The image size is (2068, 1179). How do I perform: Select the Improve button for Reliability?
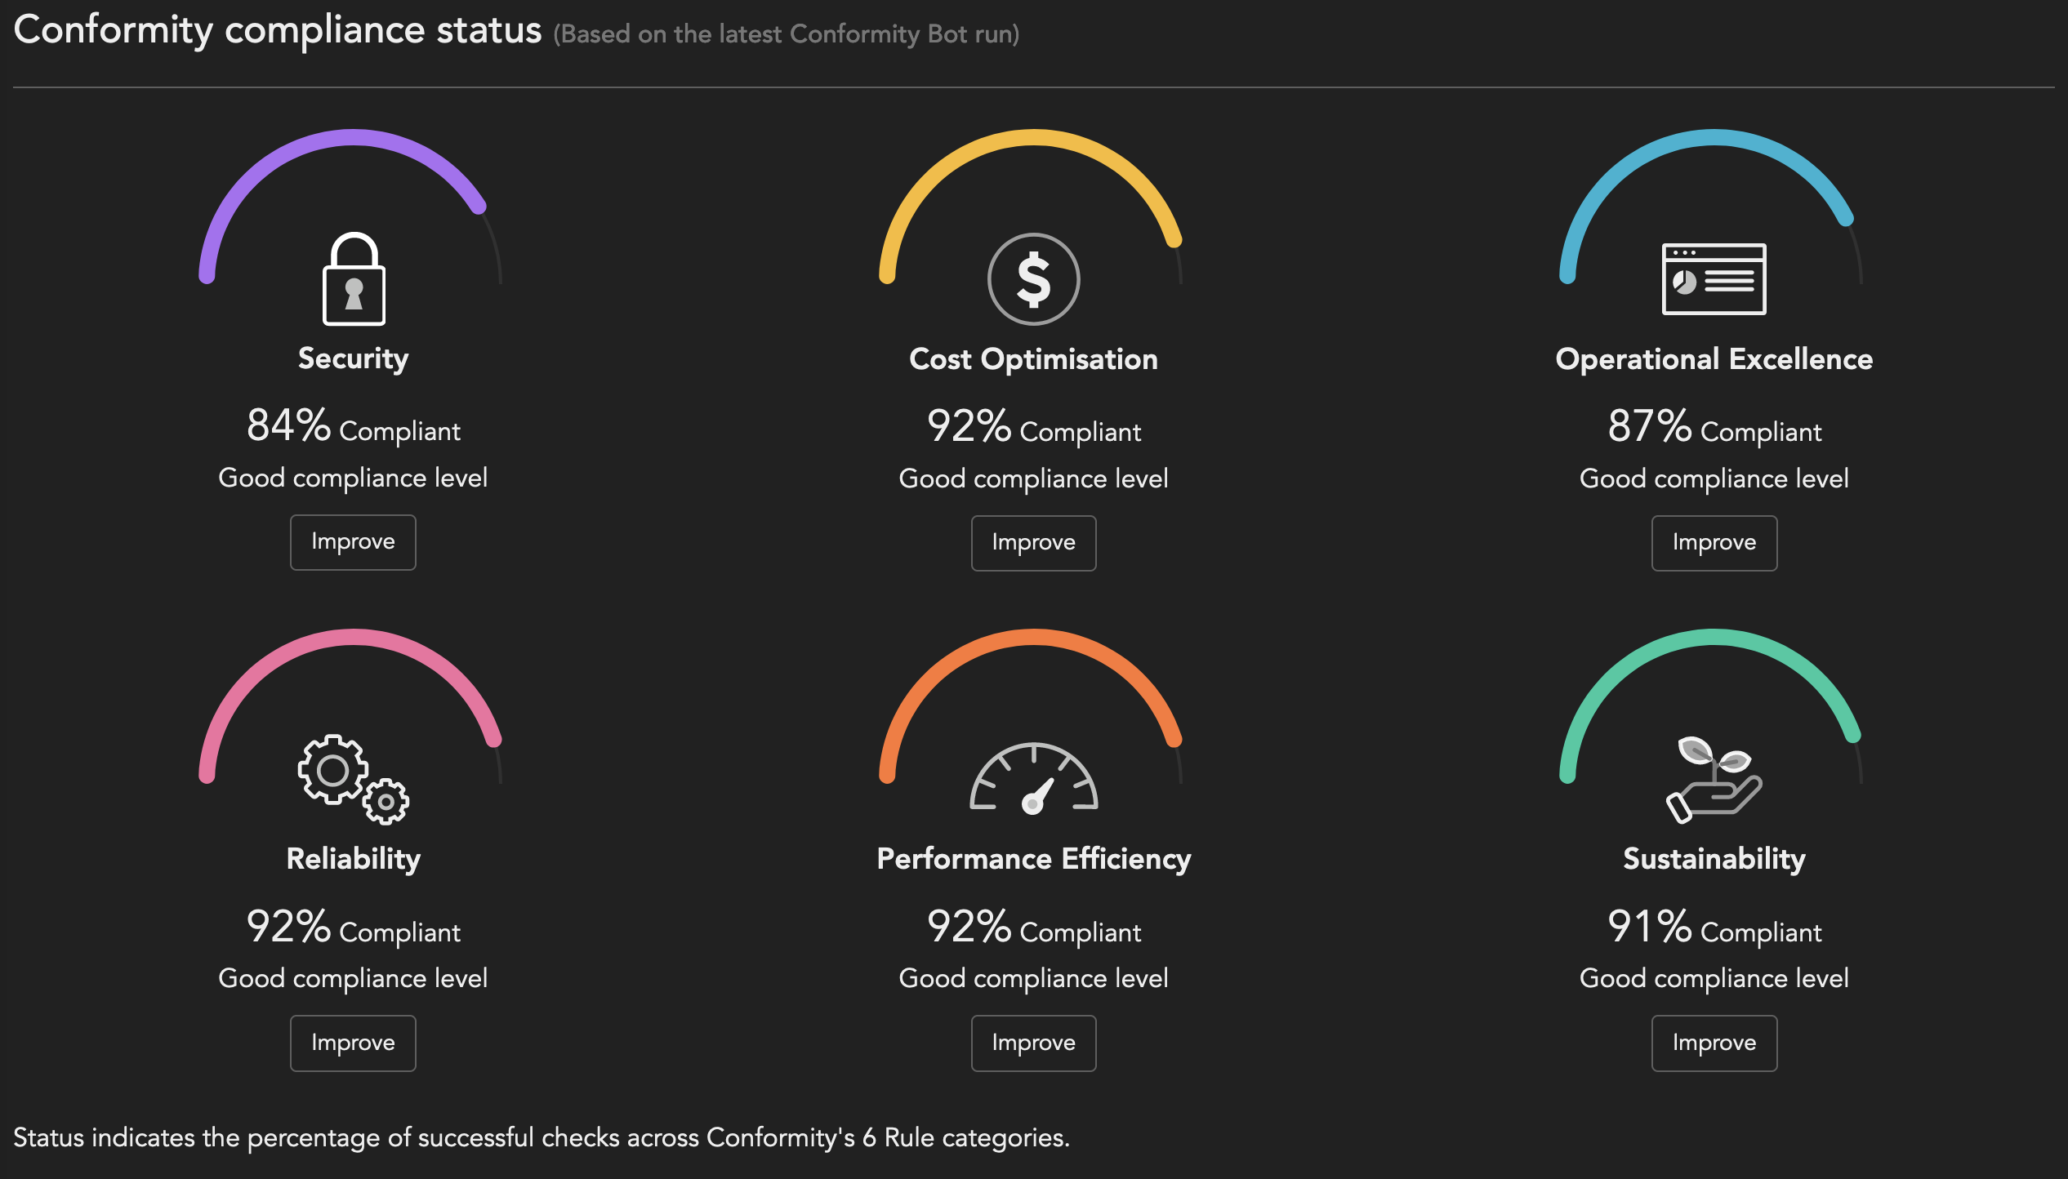pos(353,1043)
